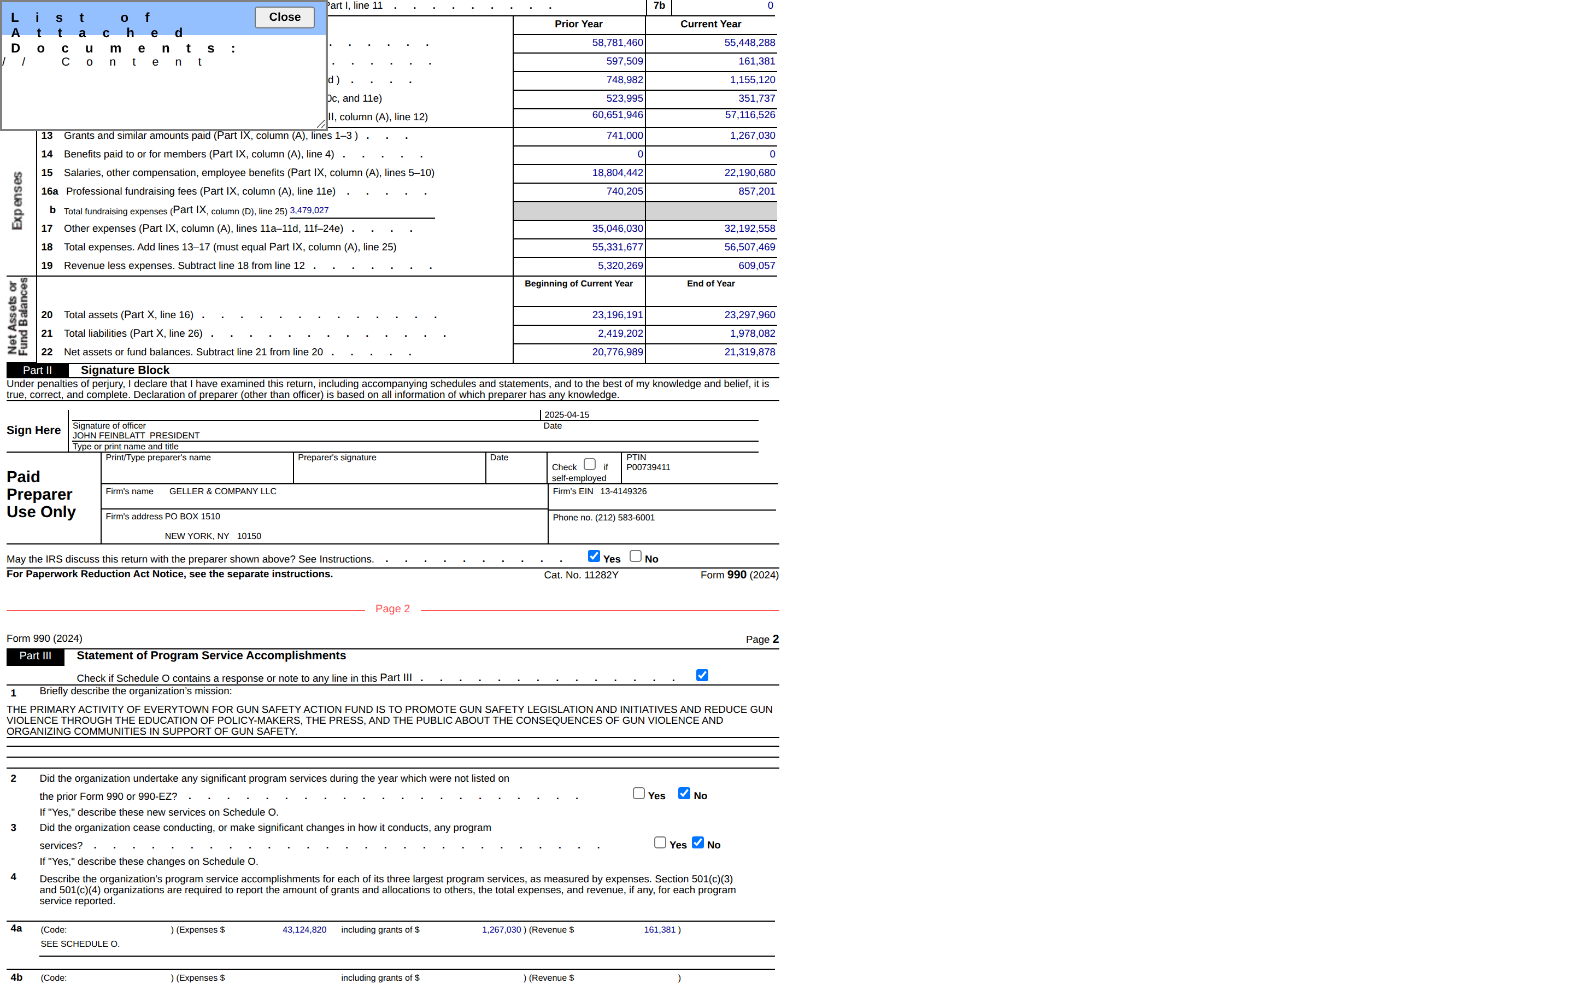Select Yes for question 3 ceased services
The width and height of the screenshot is (1574, 984).
(x=660, y=842)
